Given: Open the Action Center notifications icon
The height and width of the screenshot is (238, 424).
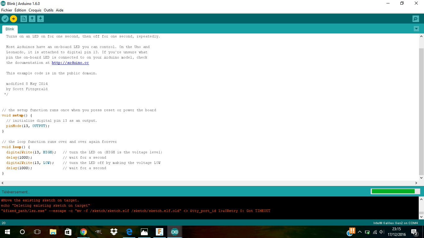Looking at the screenshot, I should point(414,232).
